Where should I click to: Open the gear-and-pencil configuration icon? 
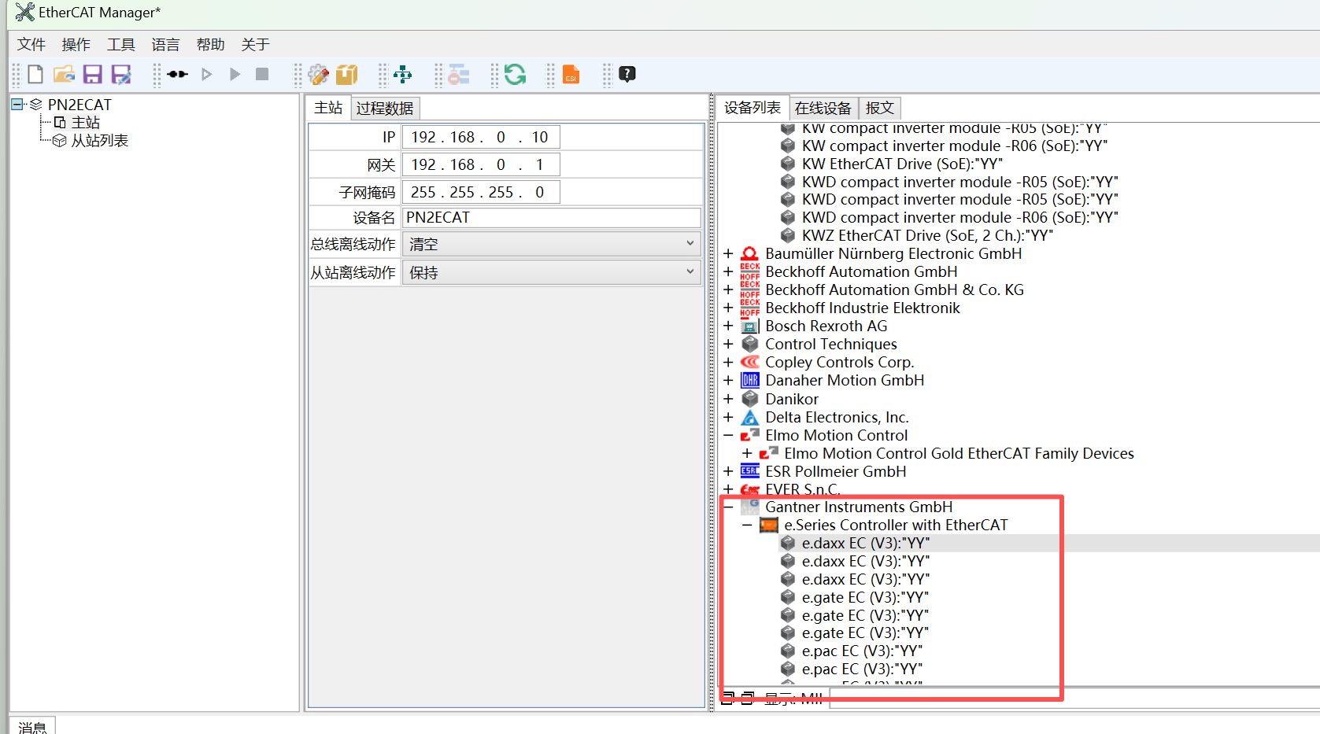(x=318, y=75)
